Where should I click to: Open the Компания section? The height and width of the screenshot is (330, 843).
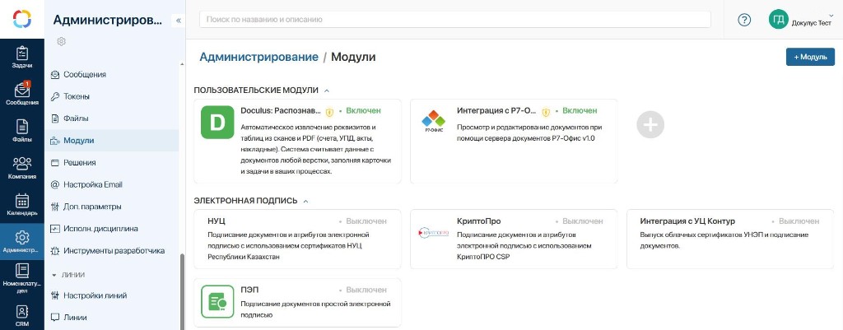click(22, 168)
